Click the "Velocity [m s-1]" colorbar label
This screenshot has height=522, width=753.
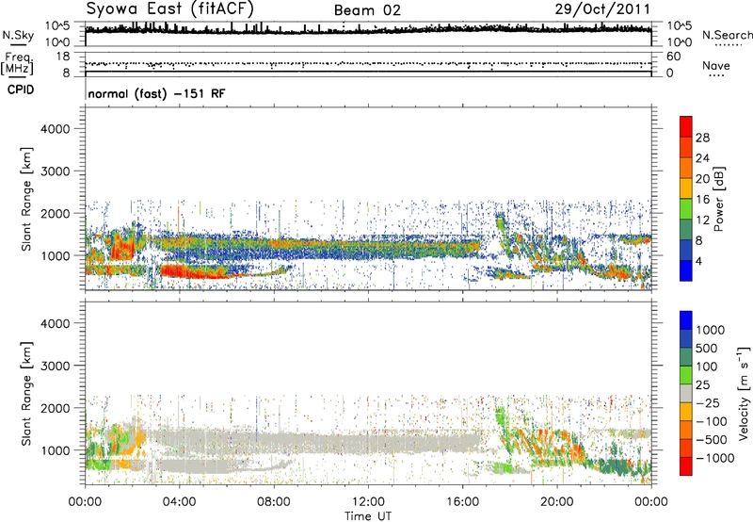click(x=744, y=393)
